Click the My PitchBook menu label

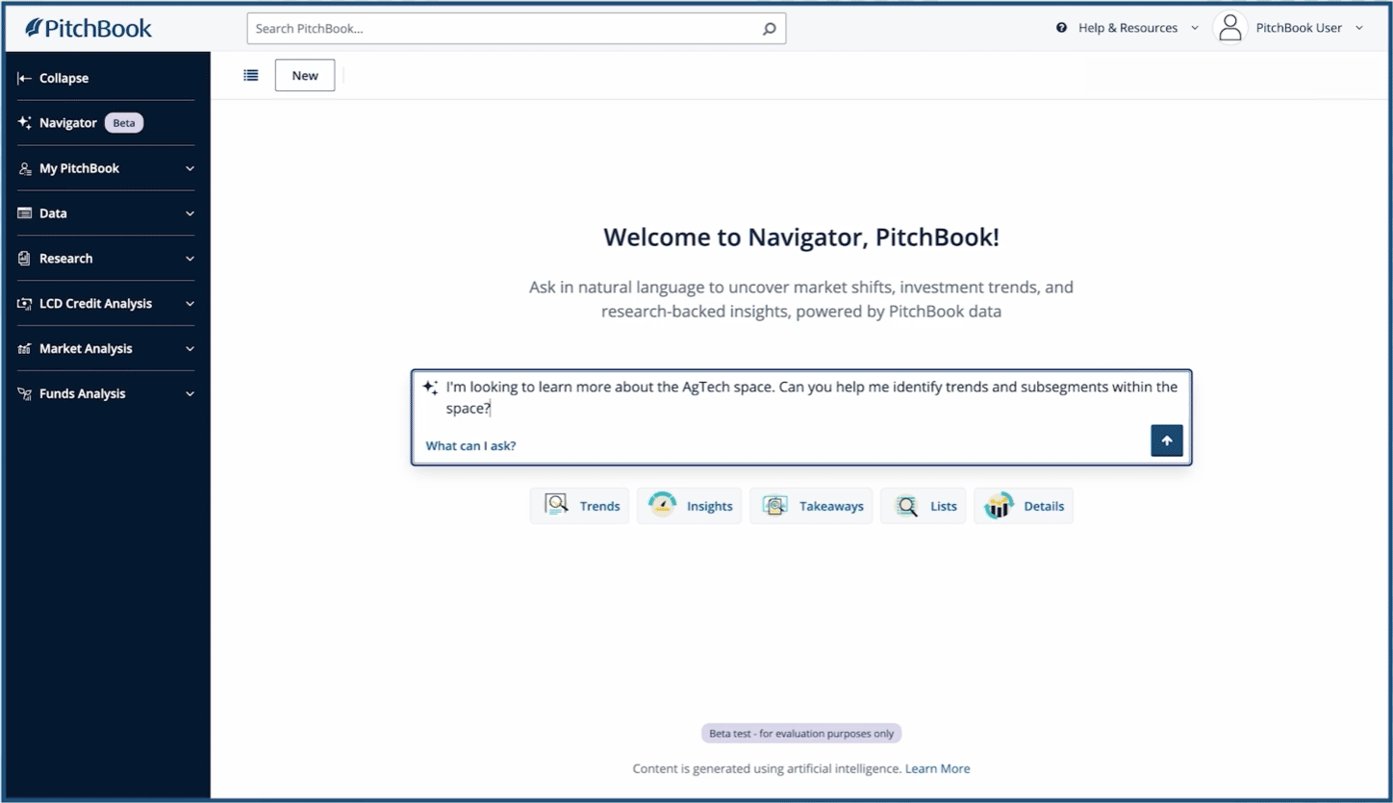[79, 168]
